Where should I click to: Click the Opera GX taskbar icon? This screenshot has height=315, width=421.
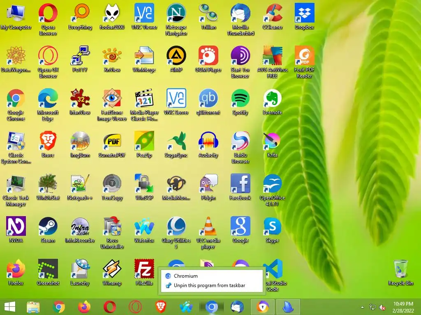135,307
